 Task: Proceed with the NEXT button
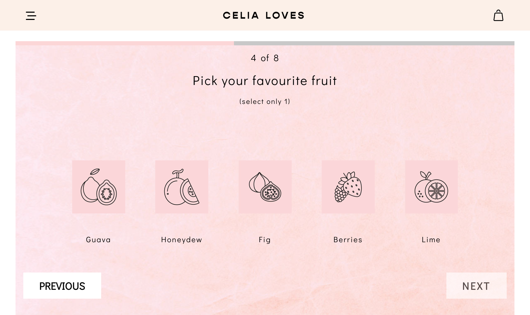click(x=476, y=286)
